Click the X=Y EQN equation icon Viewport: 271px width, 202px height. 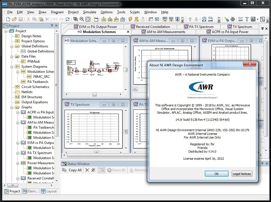coord(240,19)
